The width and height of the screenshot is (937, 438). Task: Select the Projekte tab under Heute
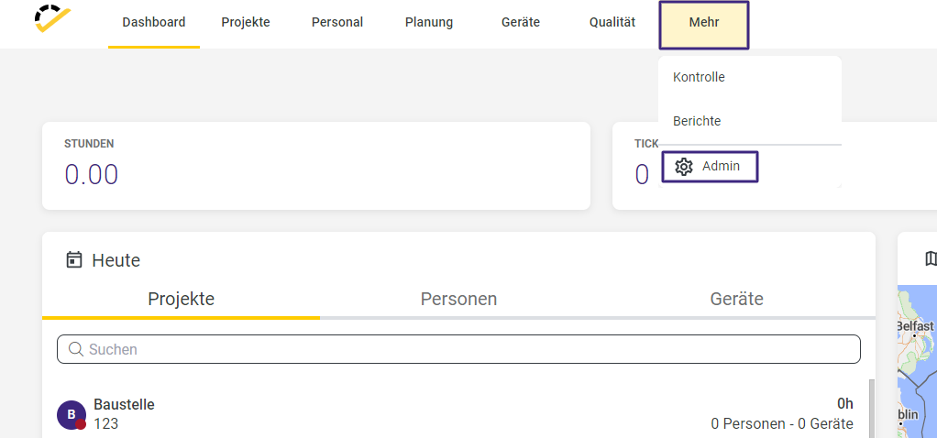pos(181,299)
